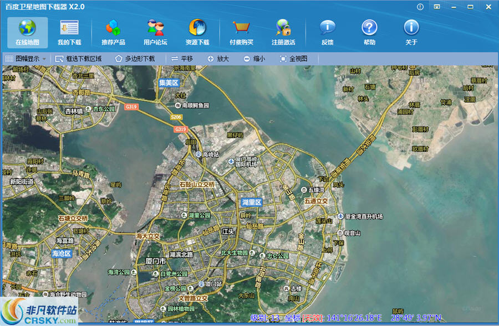Click the 海大立交 interchange label

[148, 236]
